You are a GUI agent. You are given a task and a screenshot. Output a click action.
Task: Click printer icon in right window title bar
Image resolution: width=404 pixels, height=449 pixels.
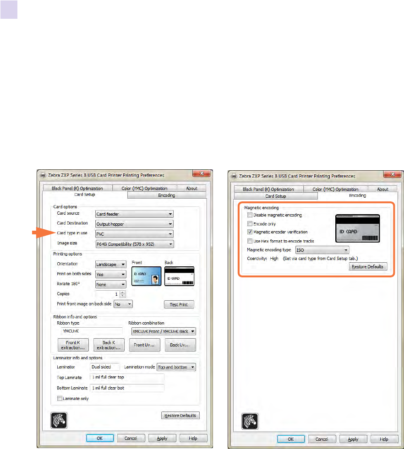pyautogui.click(x=234, y=176)
